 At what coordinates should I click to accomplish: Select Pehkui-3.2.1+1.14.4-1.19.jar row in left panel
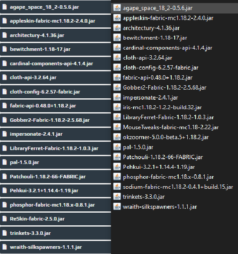(55, 190)
